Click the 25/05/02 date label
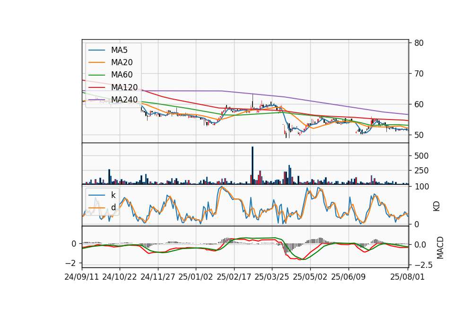This screenshot has height=326, width=454. (x=310, y=277)
